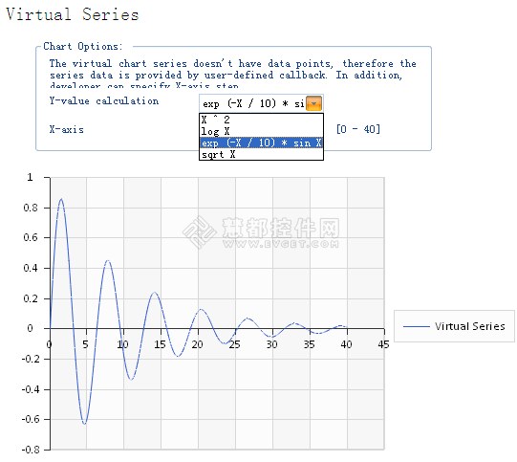Click the '[0 - 40]' range label
This screenshot has height=462, width=517.
[358, 129]
